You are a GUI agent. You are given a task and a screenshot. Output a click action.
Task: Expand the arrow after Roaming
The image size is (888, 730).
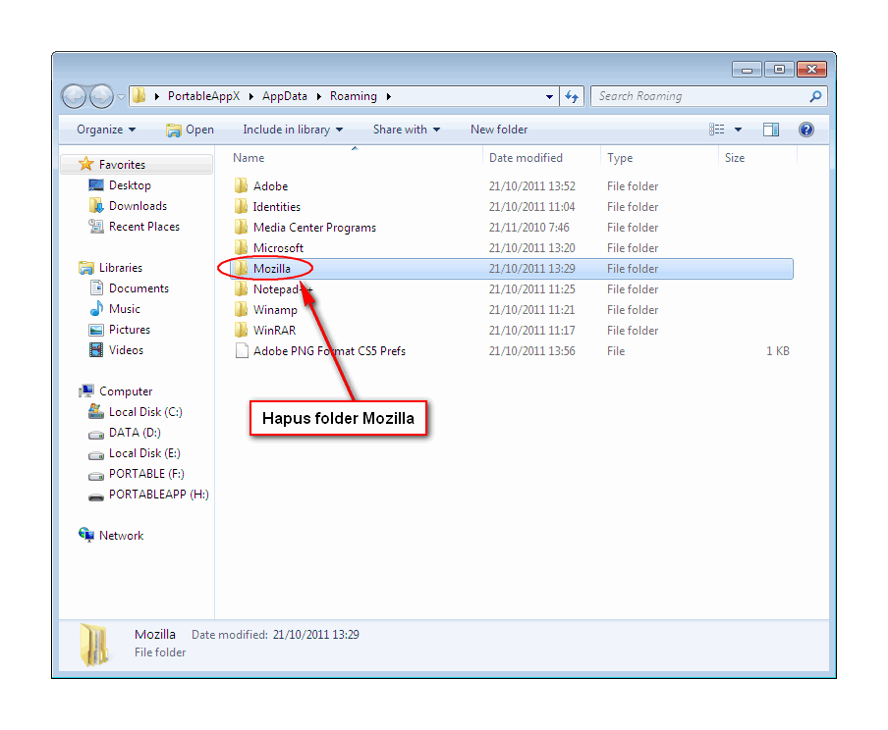(389, 97)
